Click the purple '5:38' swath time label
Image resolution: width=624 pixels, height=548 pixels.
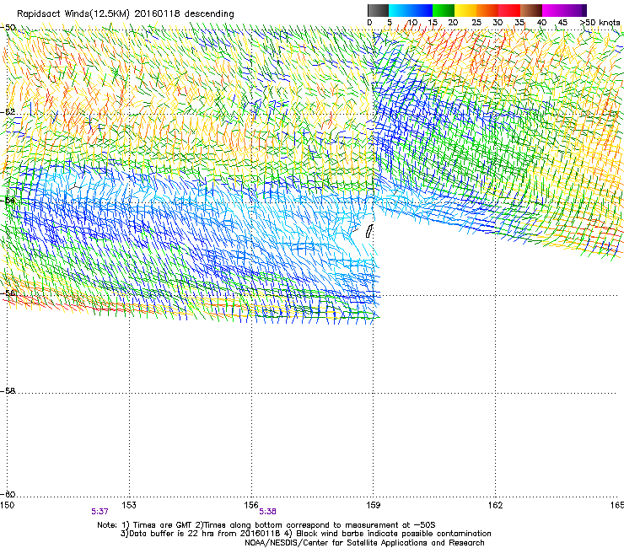click(267, 512)
